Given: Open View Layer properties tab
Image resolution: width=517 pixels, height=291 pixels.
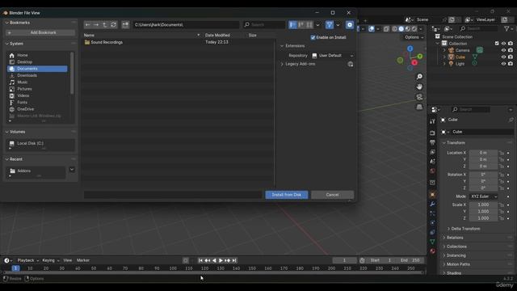Looking at the screenshot, I should pos(432,152).
